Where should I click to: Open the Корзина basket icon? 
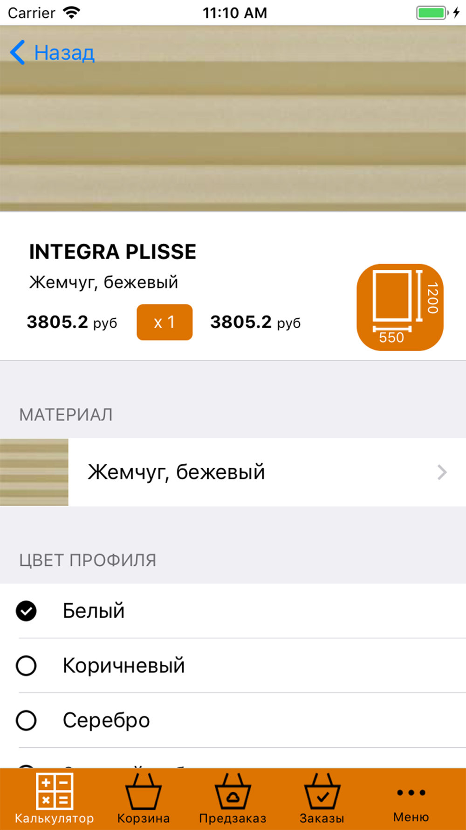pyautogui.click(x=144, y=791)
